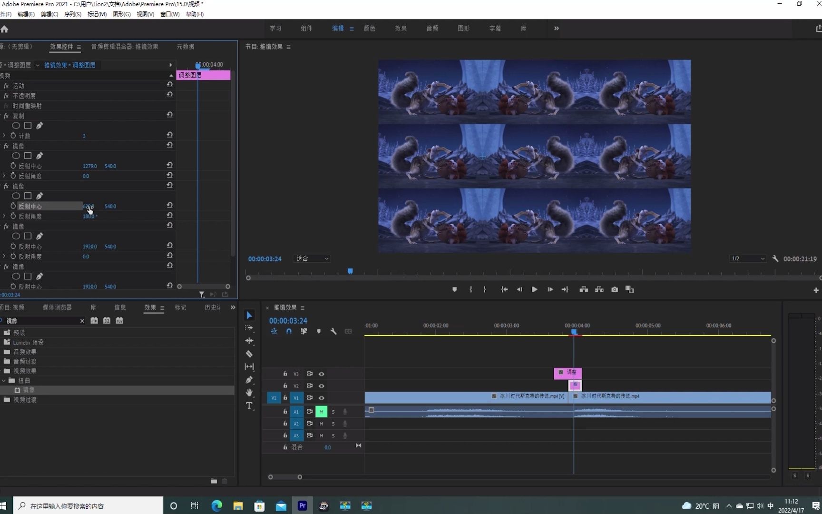Toggle timeline snapping magnet icon

click(x=289, y=331)
